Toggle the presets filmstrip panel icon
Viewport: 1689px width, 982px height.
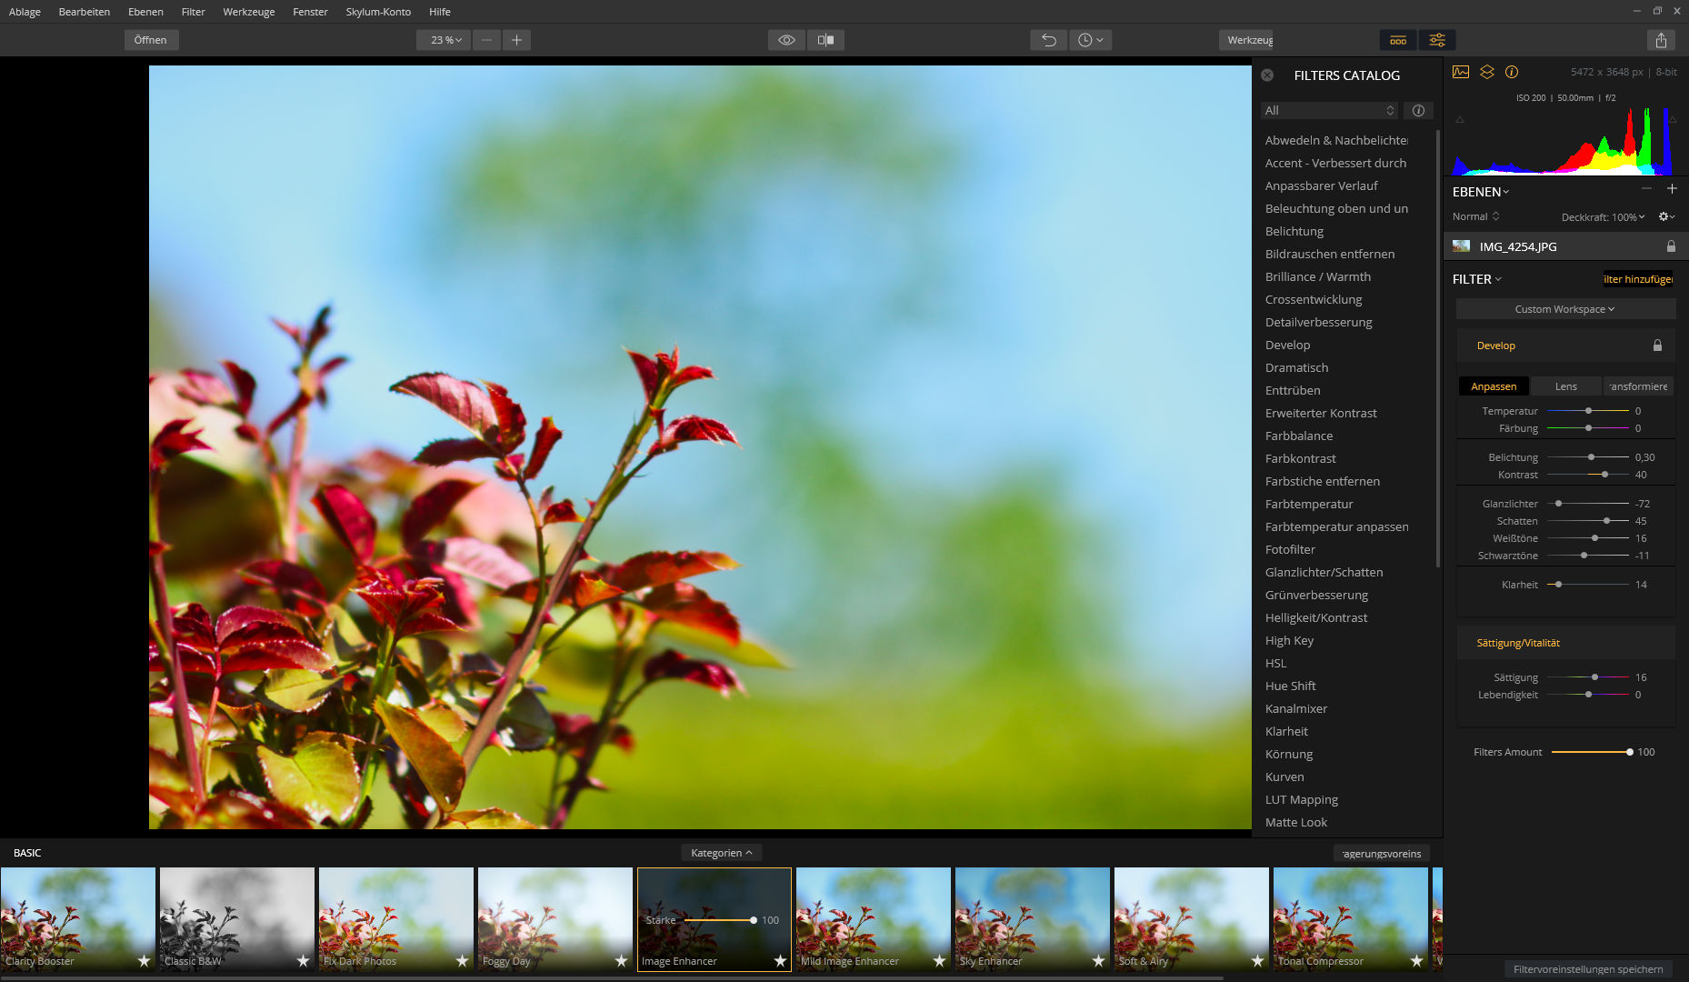click(1398, 40)
